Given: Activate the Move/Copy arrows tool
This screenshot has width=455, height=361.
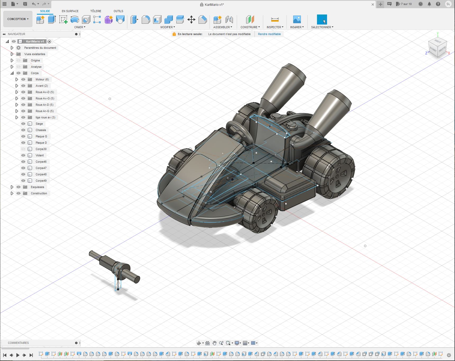Looking at the screenshot, I should (191, 20).
